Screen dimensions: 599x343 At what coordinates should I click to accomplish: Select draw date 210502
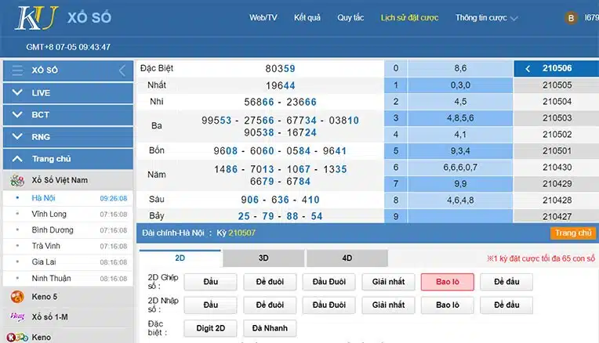pyautogui.click(x=557, y=134)
